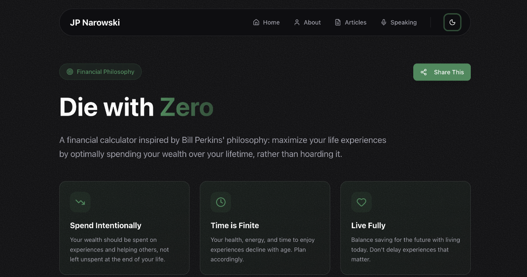Select the clock icon on Time is Finite card
527x277 pixels.
click(221, 202)
